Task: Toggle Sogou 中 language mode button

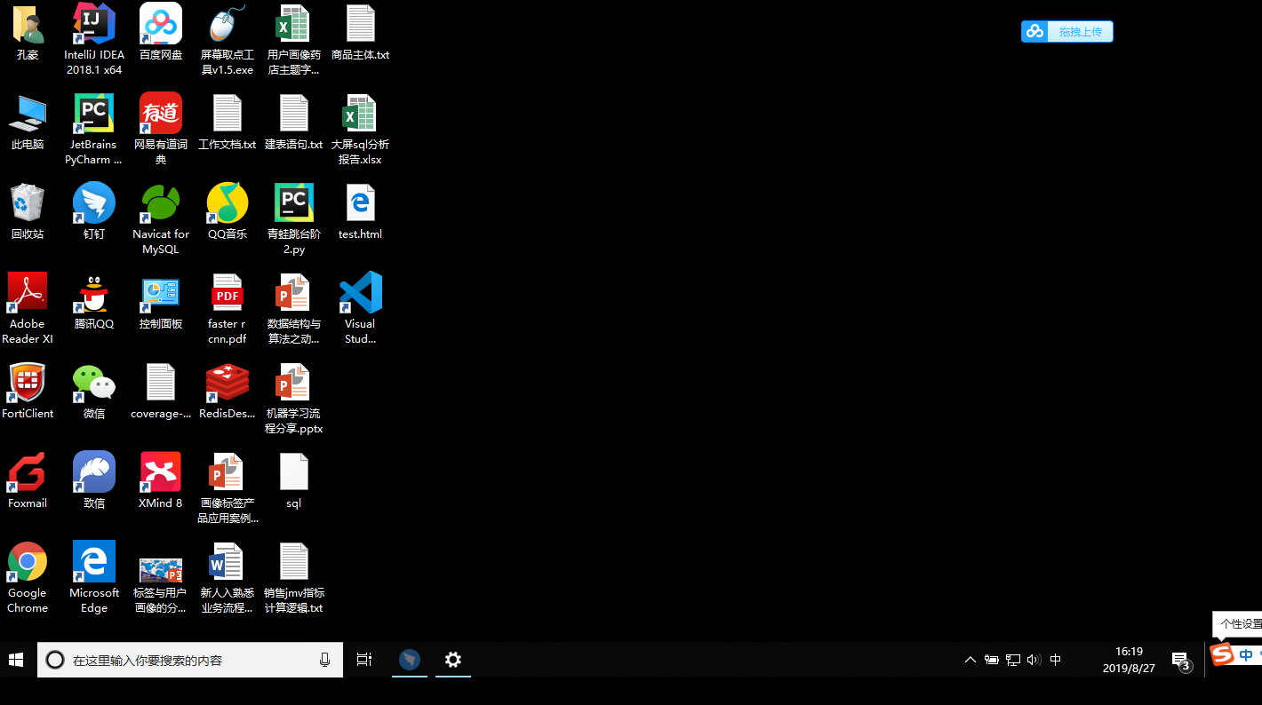Action: tap(1246, 655)
